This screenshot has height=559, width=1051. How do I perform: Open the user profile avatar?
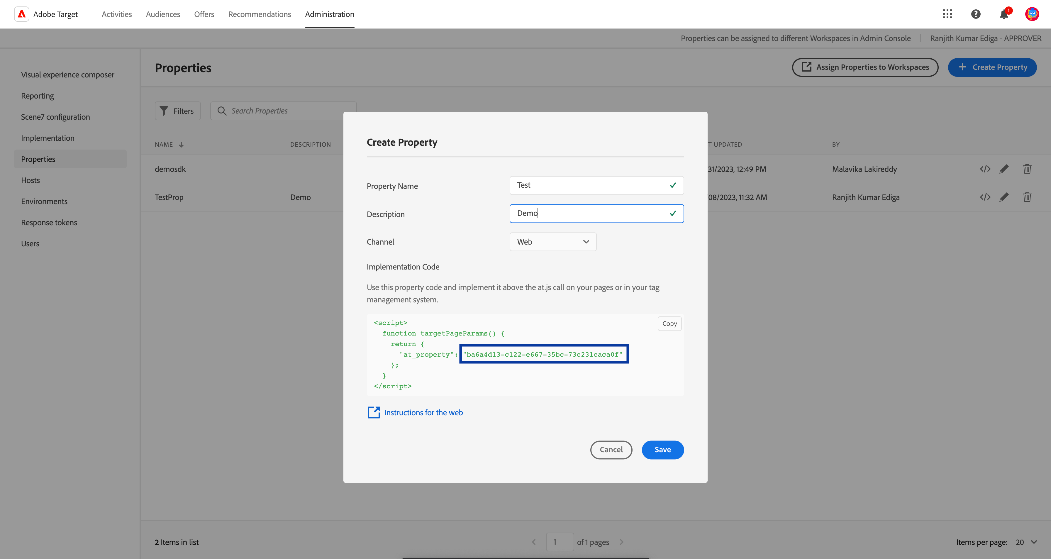1032,14
